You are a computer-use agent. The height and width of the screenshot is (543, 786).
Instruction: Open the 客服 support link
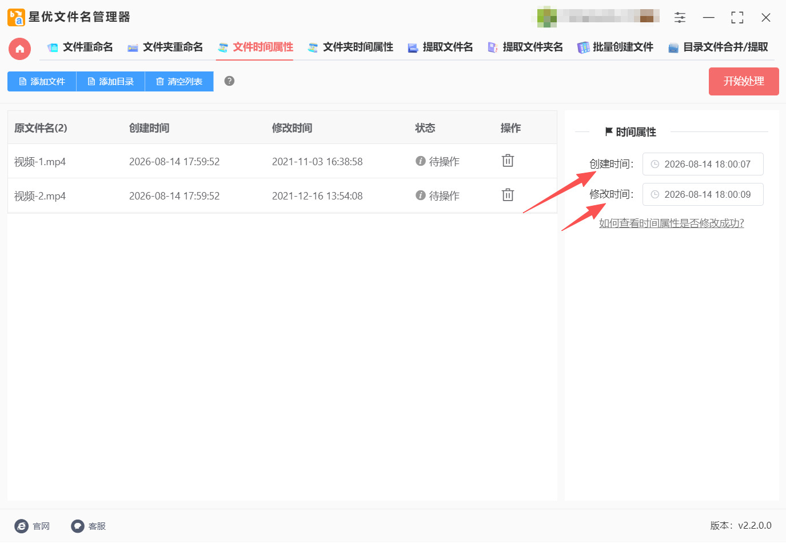click(97, 526)
